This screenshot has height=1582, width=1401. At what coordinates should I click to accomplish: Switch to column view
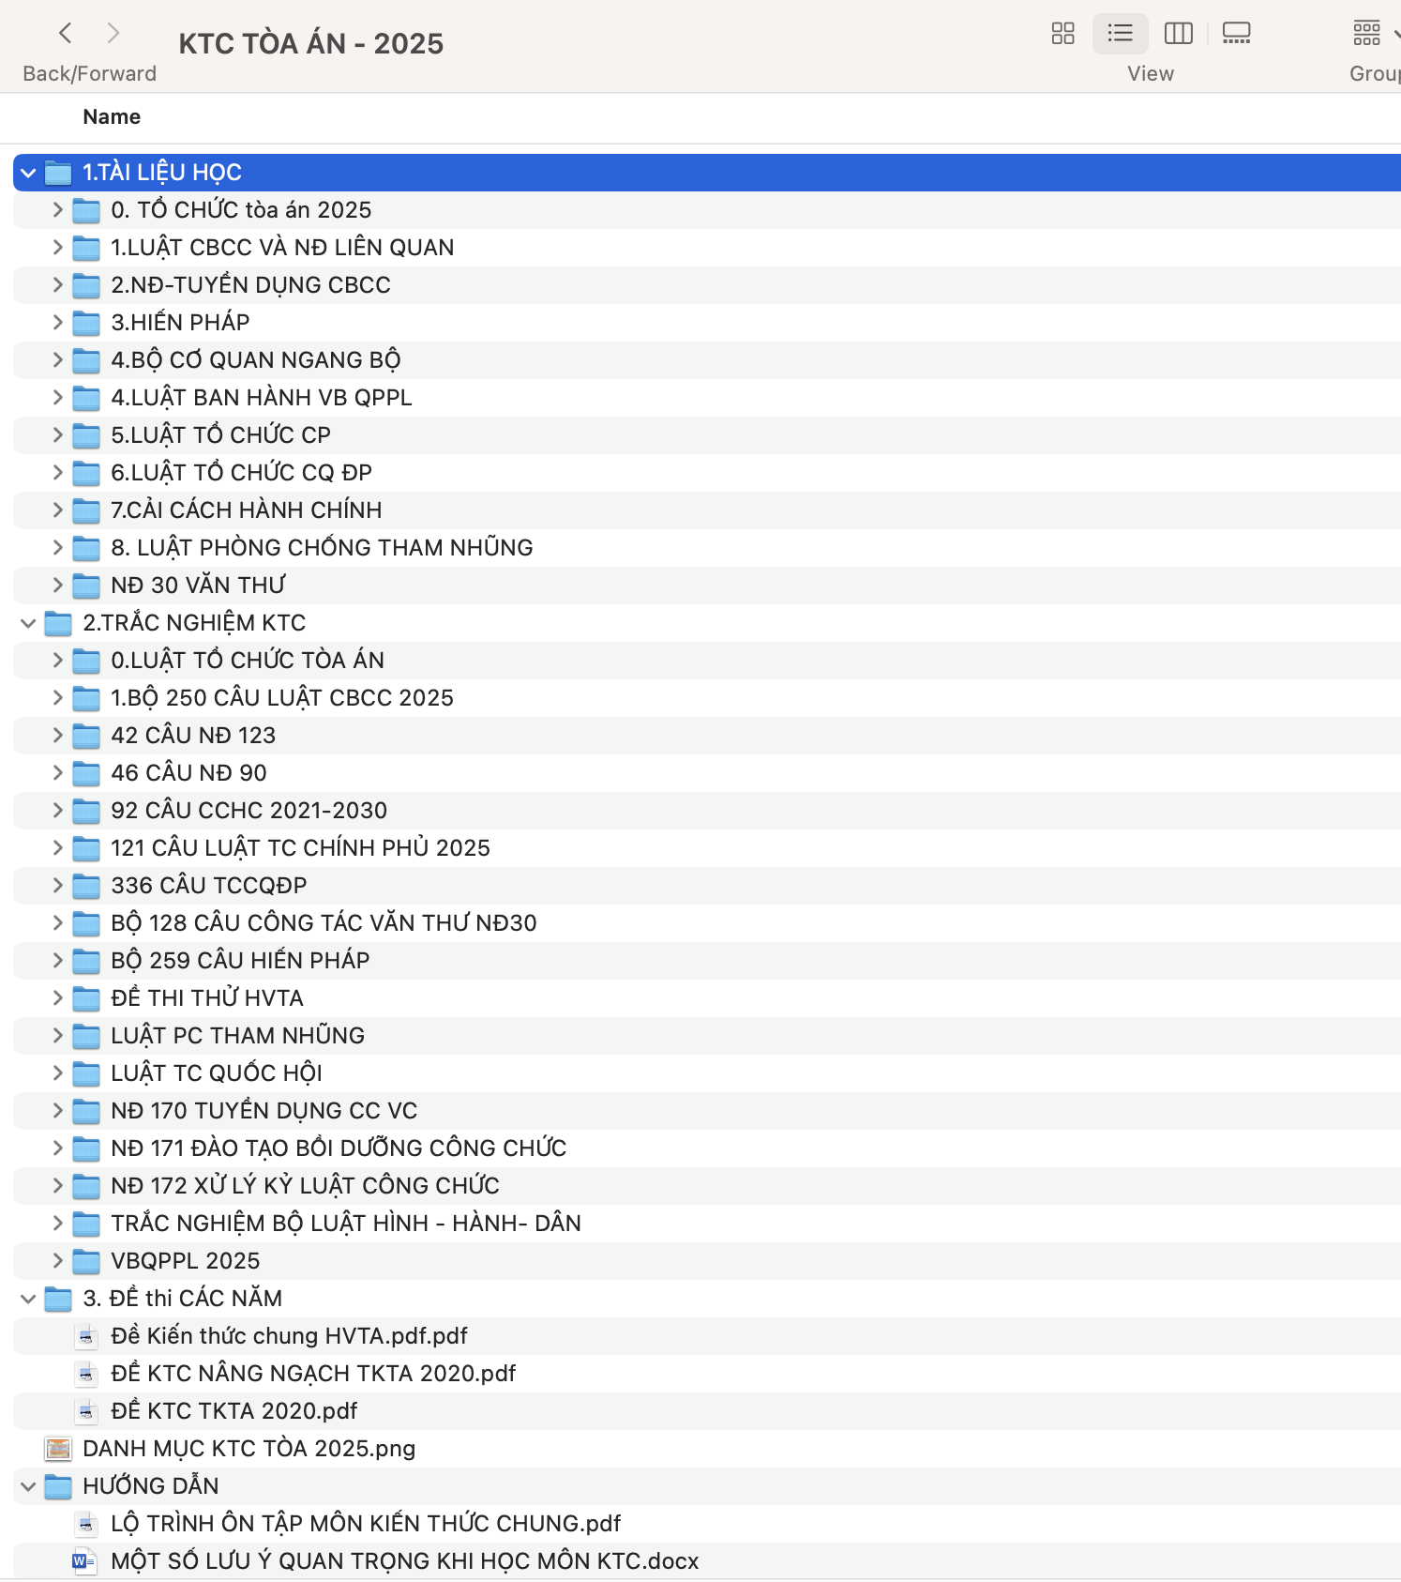point(1178,34)
